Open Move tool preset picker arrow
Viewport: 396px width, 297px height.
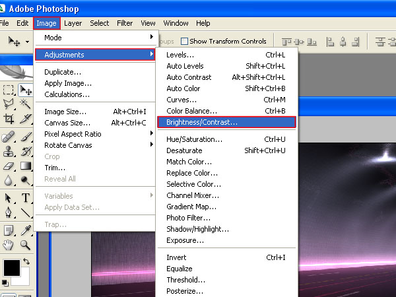pos(27,42)
